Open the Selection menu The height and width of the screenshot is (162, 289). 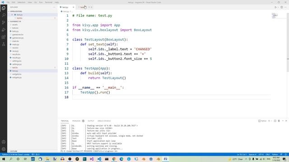[21, 2]
